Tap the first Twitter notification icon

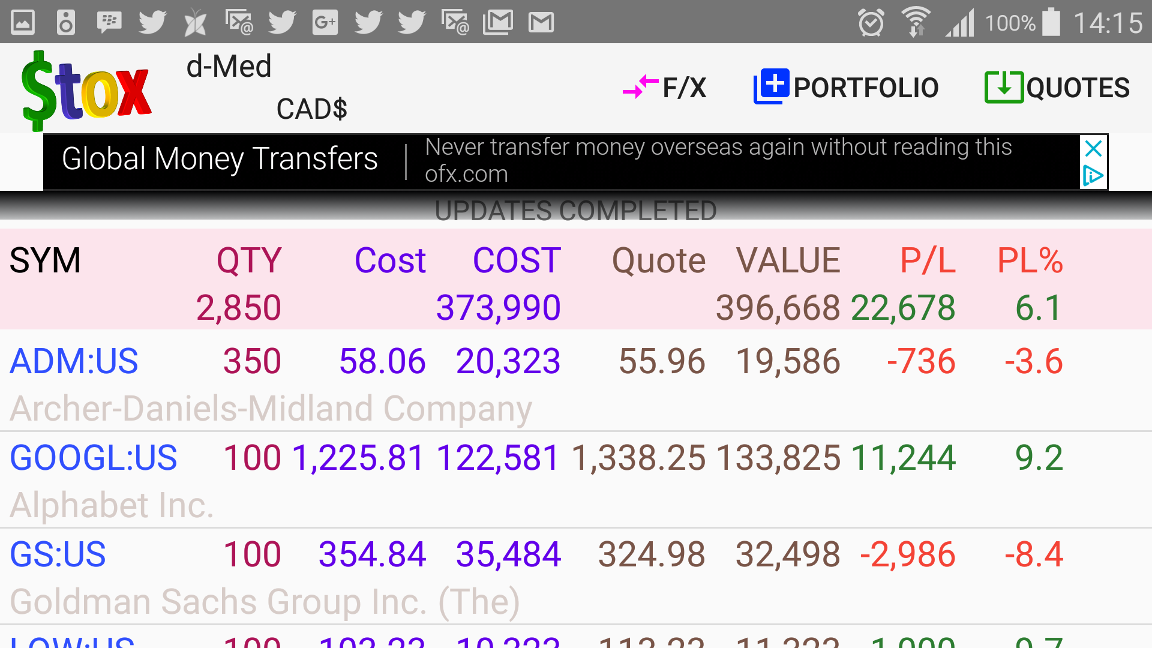point(152,23)
